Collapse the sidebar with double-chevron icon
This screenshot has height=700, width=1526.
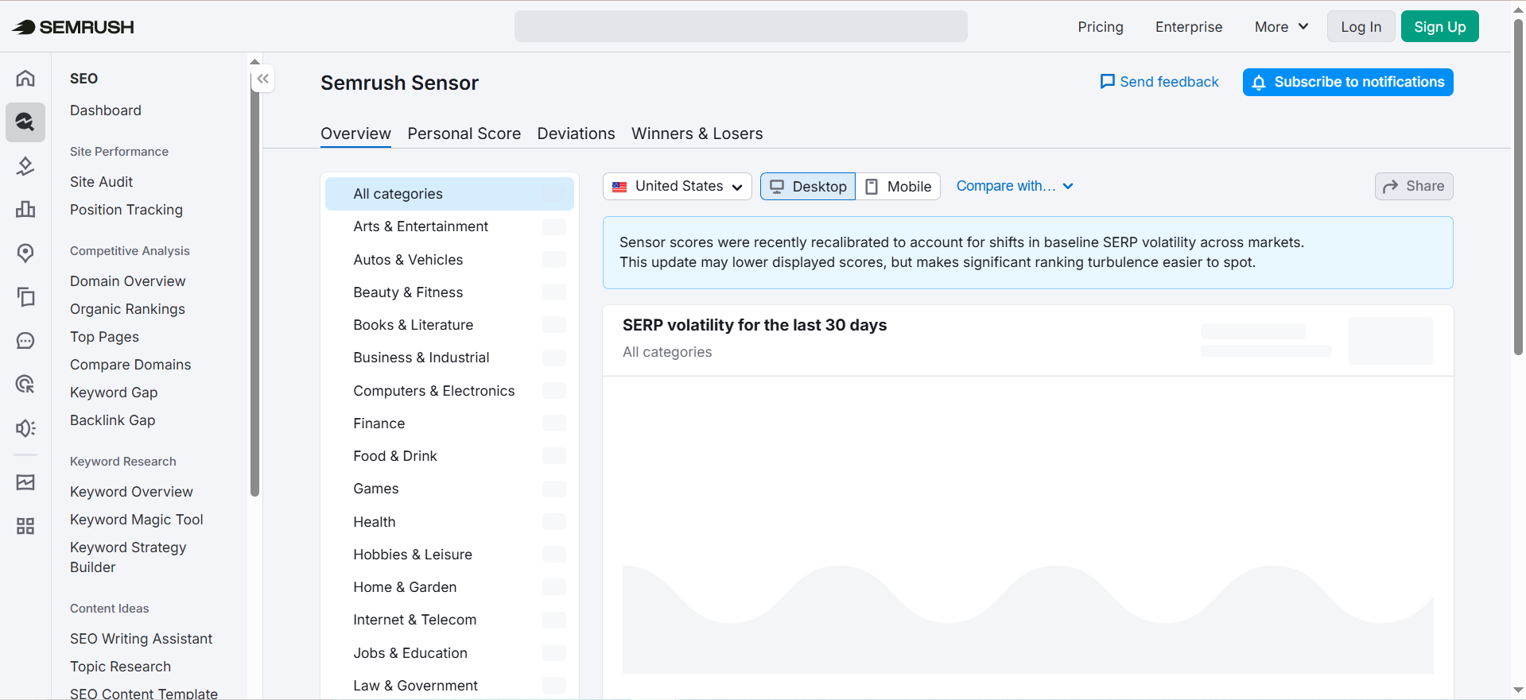click(x=263, y=79)
